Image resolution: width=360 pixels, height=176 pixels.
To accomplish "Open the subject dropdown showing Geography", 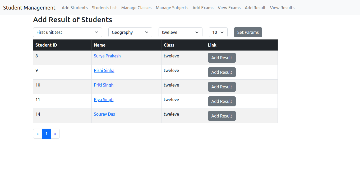I will (x=130, y=32).
